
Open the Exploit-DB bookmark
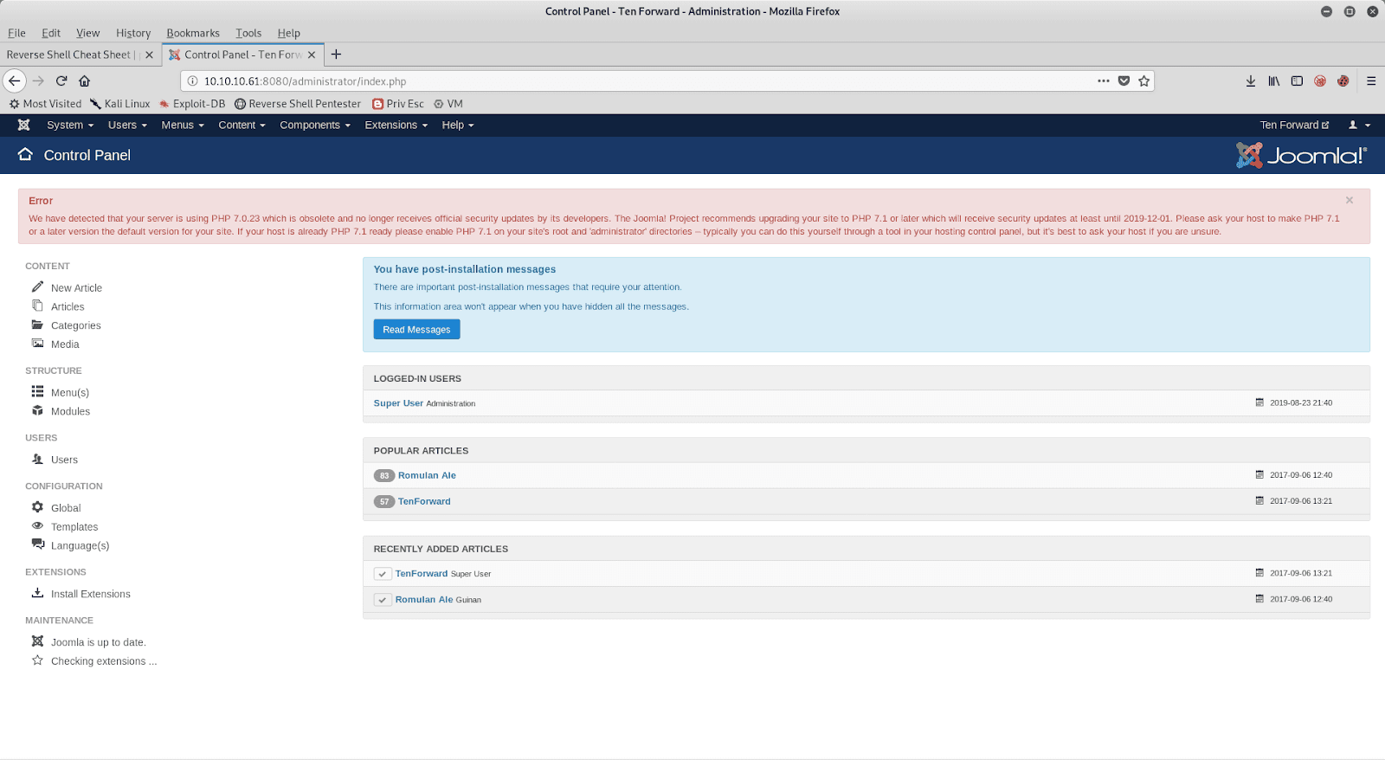(192, 104)
